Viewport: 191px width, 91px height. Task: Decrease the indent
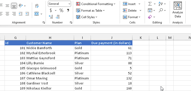pos(21,14)
